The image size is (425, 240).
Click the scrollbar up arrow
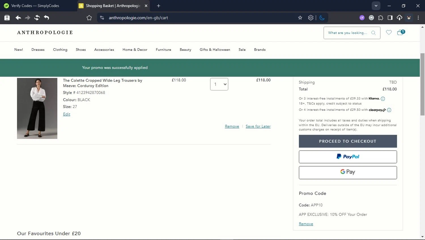(422, 27)
